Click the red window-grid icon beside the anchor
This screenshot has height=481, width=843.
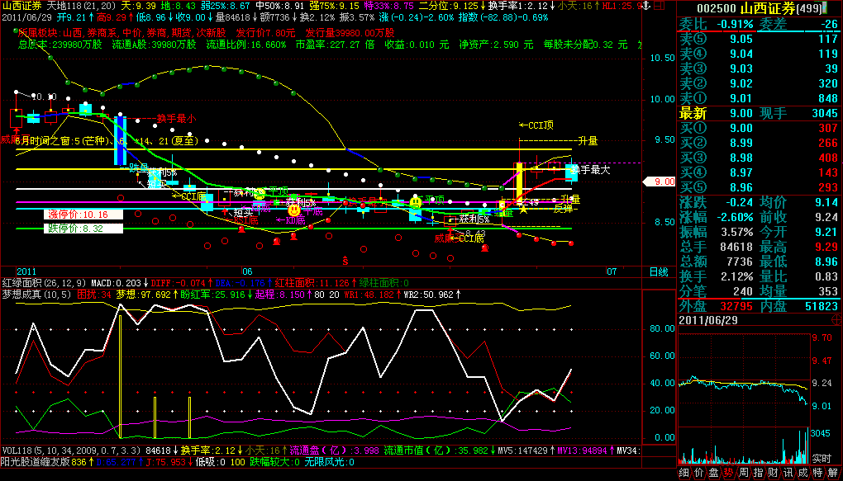pyautogui.click(x=660, y=6)
